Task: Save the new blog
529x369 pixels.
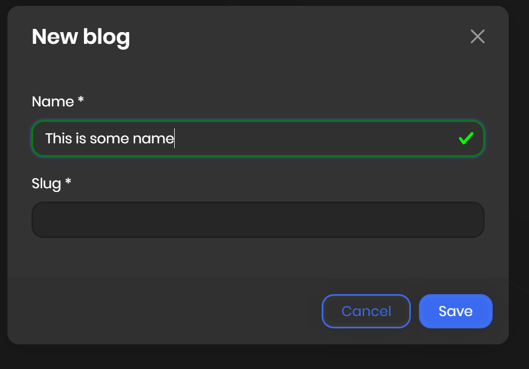Action: 455,311
